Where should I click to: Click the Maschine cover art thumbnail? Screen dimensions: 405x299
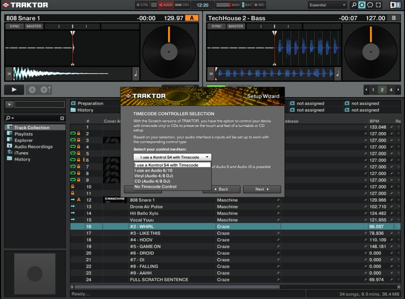pyautogui.click(x=114, y=200)
